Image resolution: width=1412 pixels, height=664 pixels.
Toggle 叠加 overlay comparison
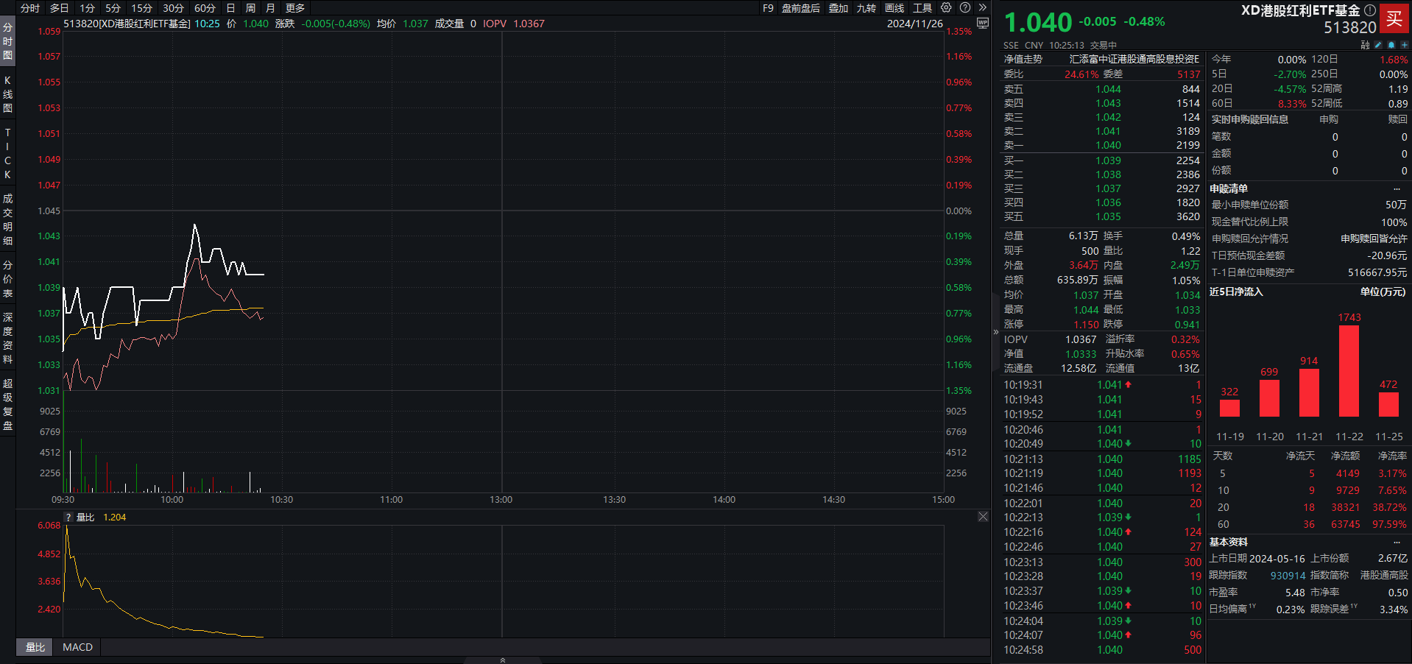(x=838, y=8)
